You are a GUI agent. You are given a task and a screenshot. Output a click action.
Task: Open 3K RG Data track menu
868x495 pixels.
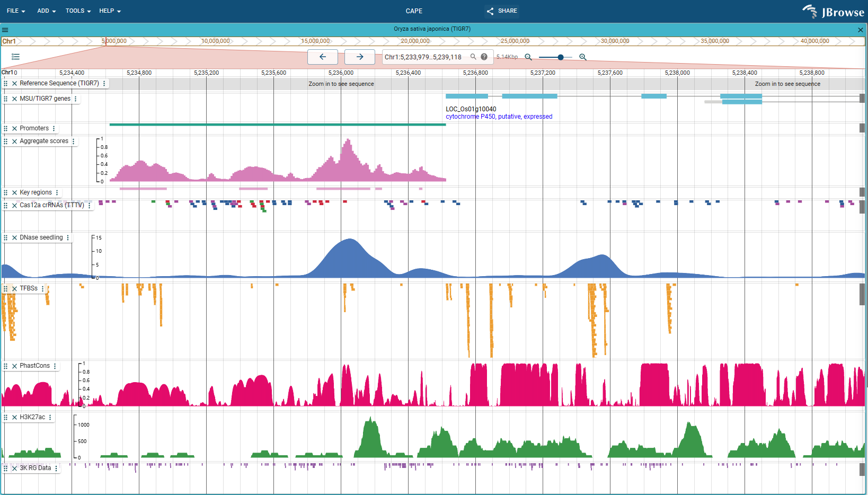click(56, 469)
